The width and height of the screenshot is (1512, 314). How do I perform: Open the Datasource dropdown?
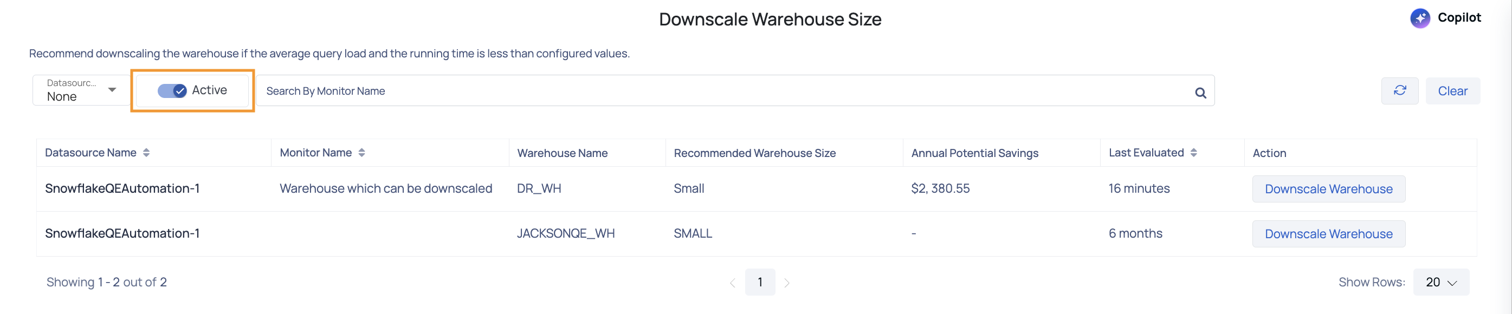coord(81,90)
